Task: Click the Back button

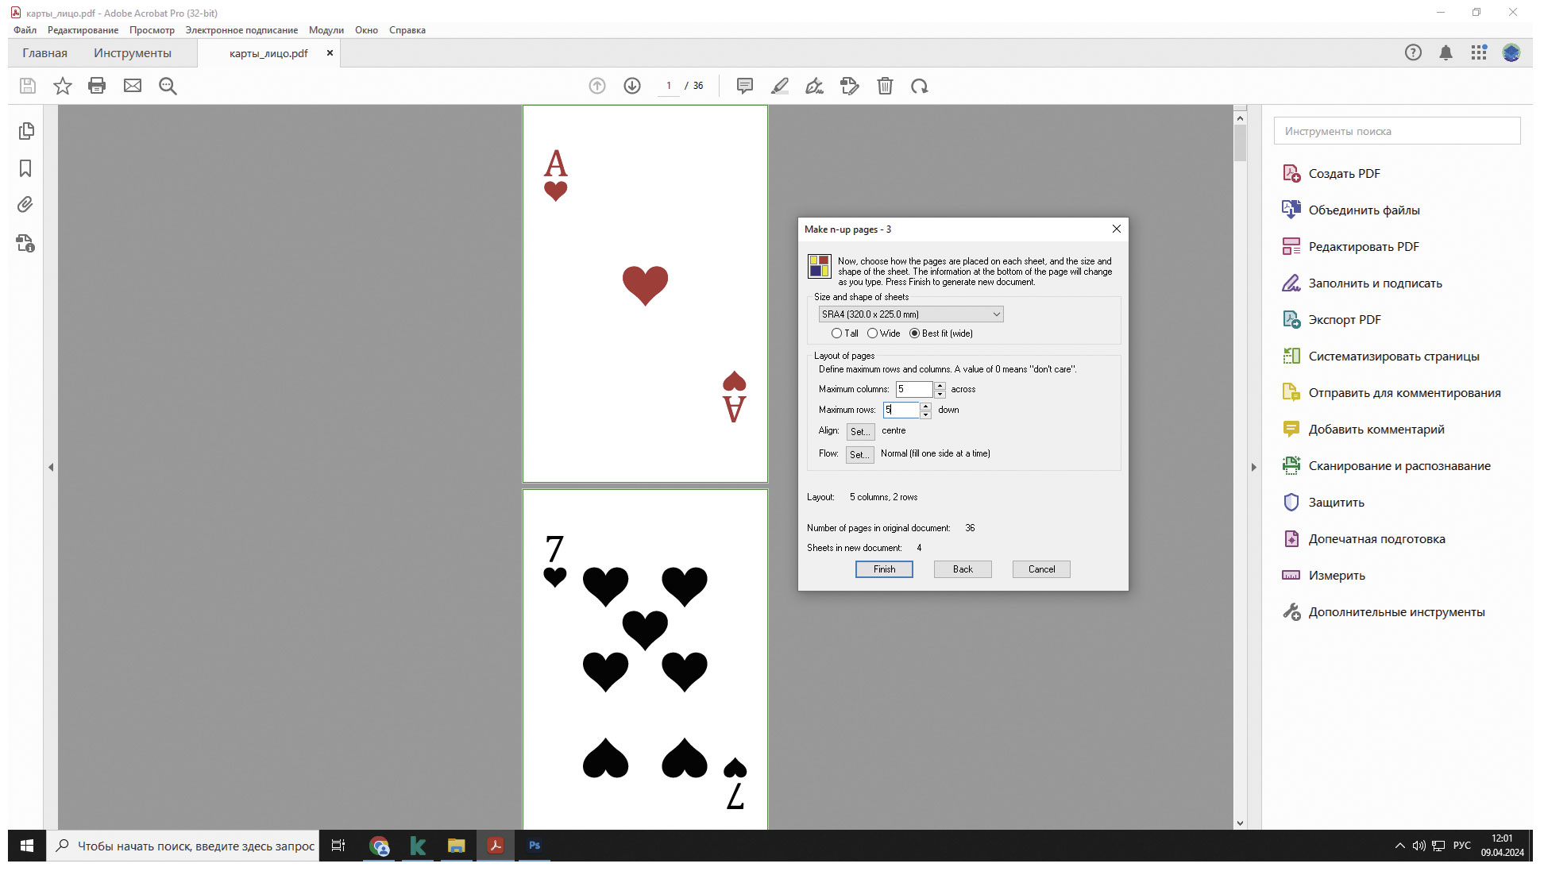Action: pos(963,569)
